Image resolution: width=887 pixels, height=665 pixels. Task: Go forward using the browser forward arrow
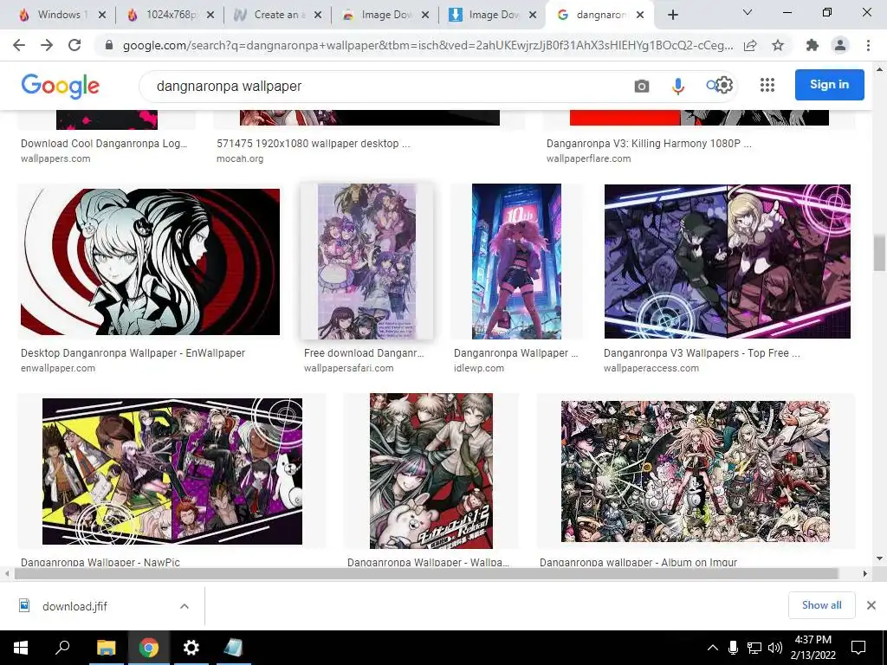[x=47, y=45]
